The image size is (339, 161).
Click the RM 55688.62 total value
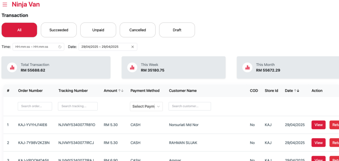[x=33, y=70]
